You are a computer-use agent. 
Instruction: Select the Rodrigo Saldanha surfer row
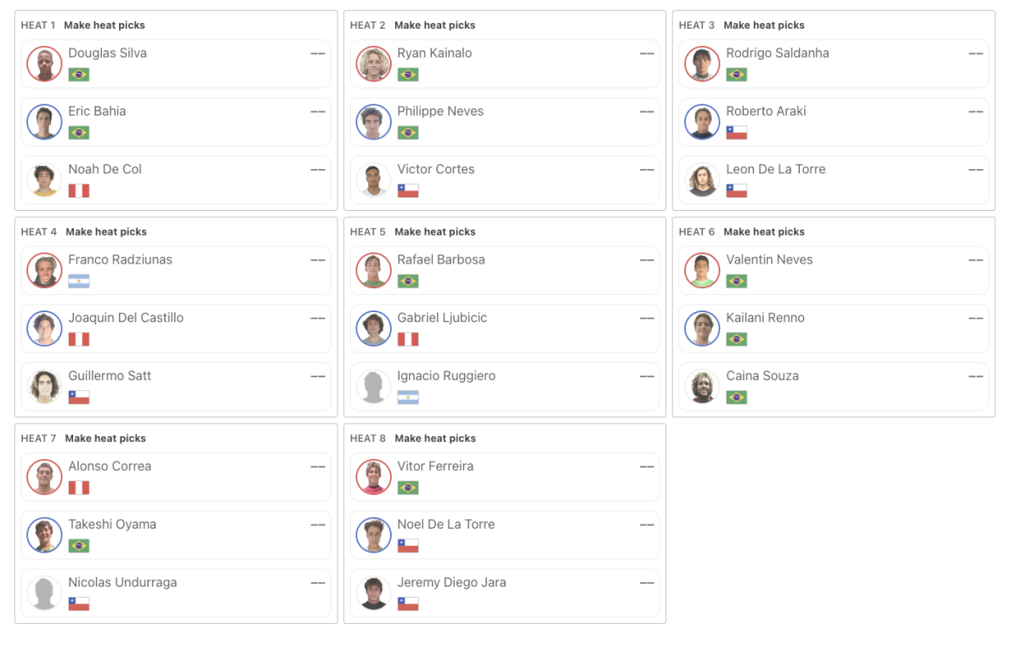click(833, 64)
